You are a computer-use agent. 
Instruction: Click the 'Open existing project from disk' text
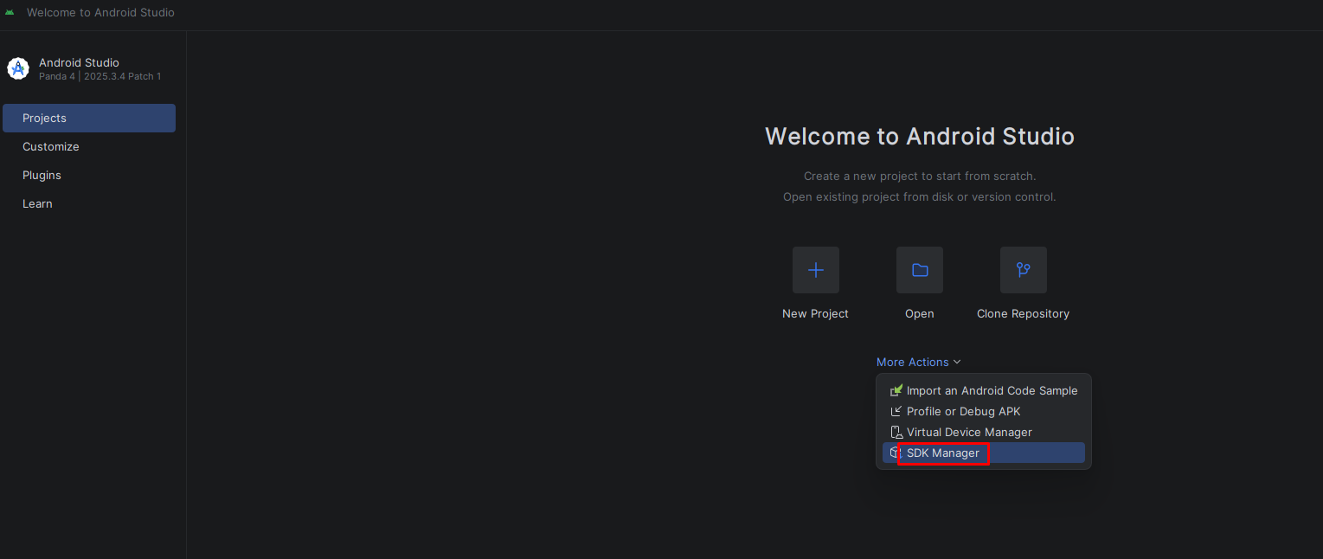[920, 196]
